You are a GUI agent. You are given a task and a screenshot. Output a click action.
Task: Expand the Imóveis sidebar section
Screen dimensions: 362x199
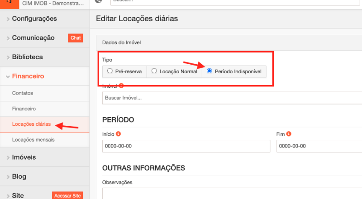(24, 157)
